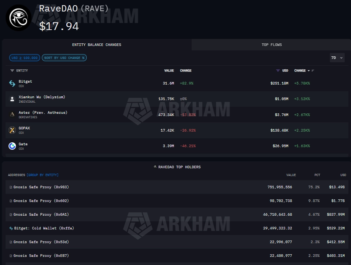
Task: Click the 98,702,738 holder value
Action: (281, 201)
